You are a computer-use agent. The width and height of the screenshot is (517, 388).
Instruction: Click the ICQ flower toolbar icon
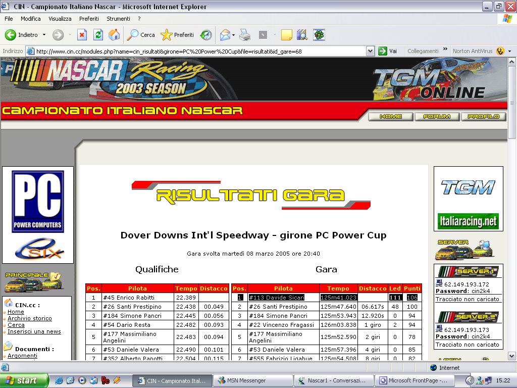click(x=319, y=35)
